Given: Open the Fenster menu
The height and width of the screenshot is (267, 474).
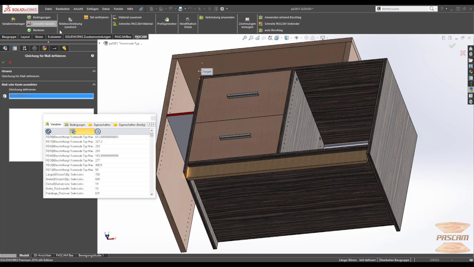Looking at the screenshot, I should coord(118,9).
